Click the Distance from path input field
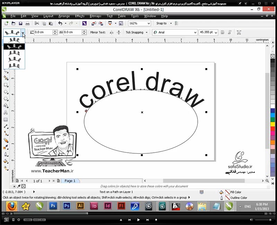This screenshot has width=277, height=225. 43,32
